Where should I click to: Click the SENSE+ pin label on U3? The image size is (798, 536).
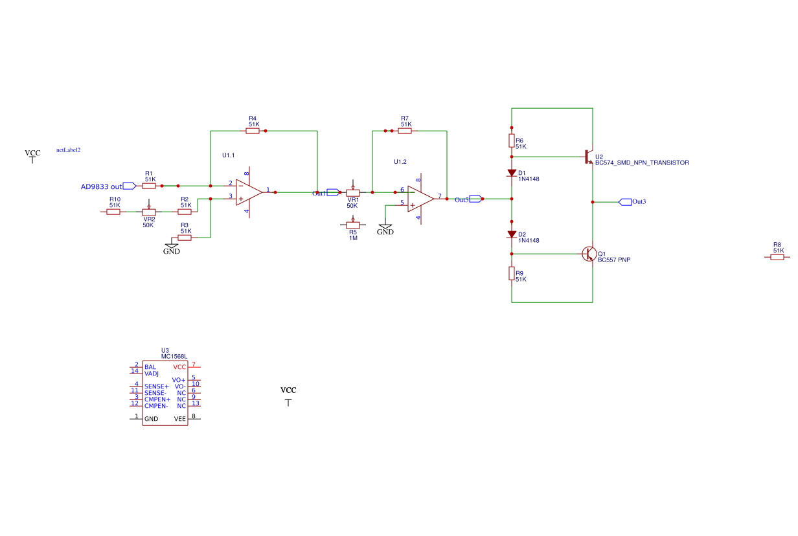pos(156,386)
